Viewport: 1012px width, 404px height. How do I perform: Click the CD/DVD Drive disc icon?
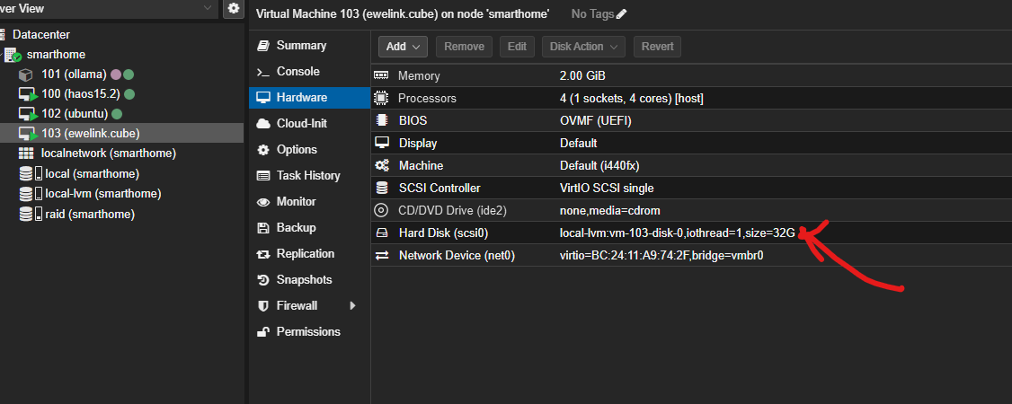[382, 211]
